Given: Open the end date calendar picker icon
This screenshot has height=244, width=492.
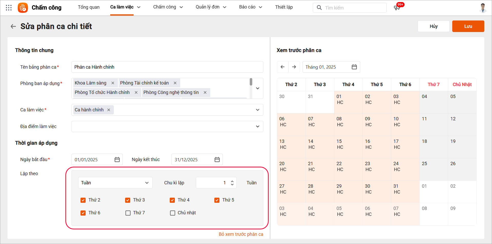Looking at the screenshot, I should point(217,160).
